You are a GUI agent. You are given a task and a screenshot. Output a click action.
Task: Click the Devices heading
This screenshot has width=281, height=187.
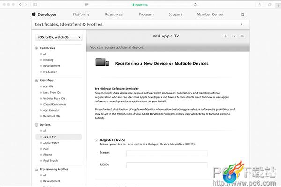45,125
